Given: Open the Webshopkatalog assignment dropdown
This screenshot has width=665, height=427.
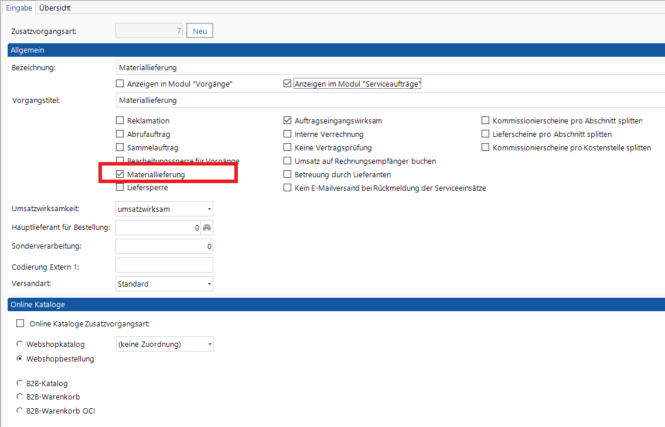Looking at the screenshot, I should coord(210,345).
